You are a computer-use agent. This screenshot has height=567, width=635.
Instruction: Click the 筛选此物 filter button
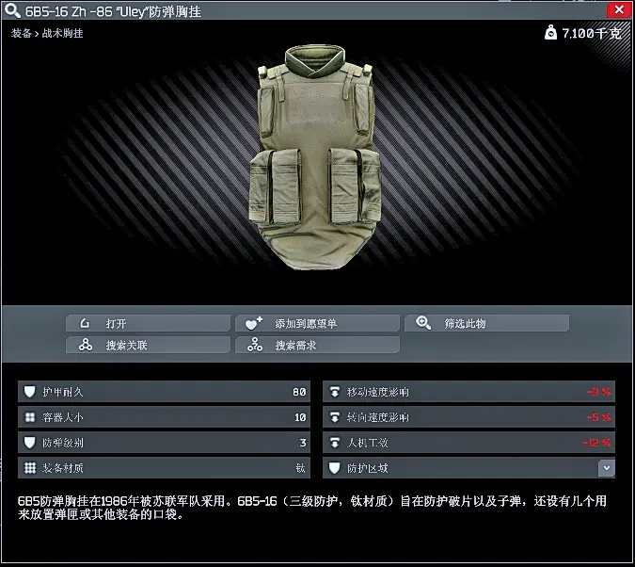click(486, 323)
